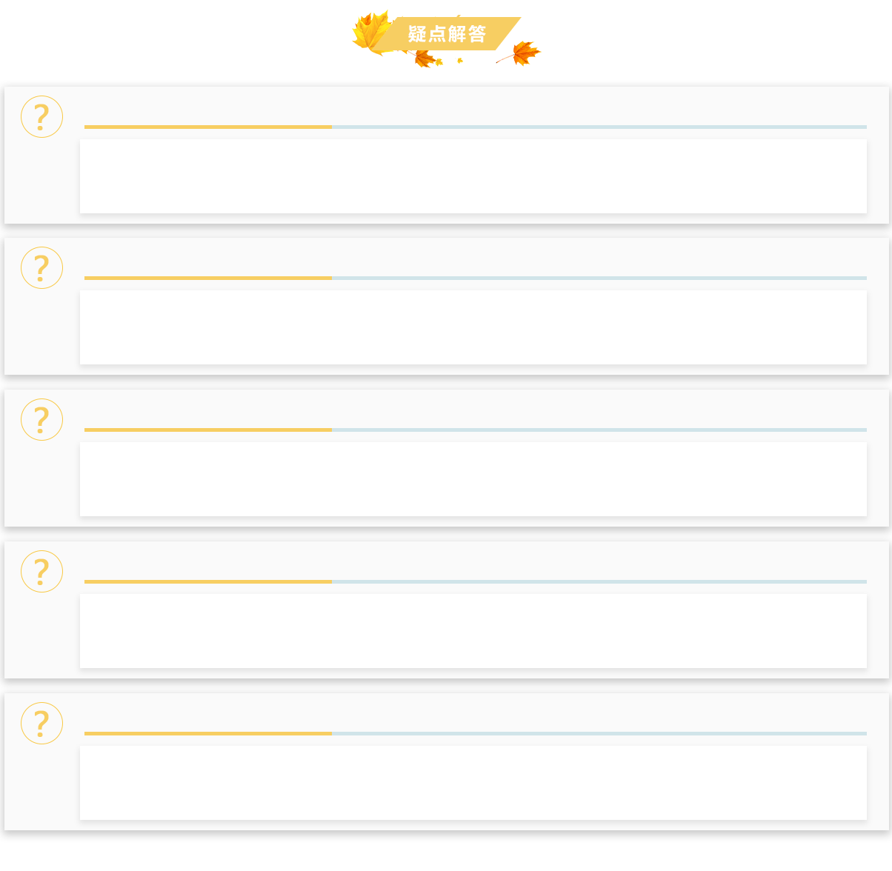Open the fourth white answer box
The image size is (892, 871).
(473, 631)
